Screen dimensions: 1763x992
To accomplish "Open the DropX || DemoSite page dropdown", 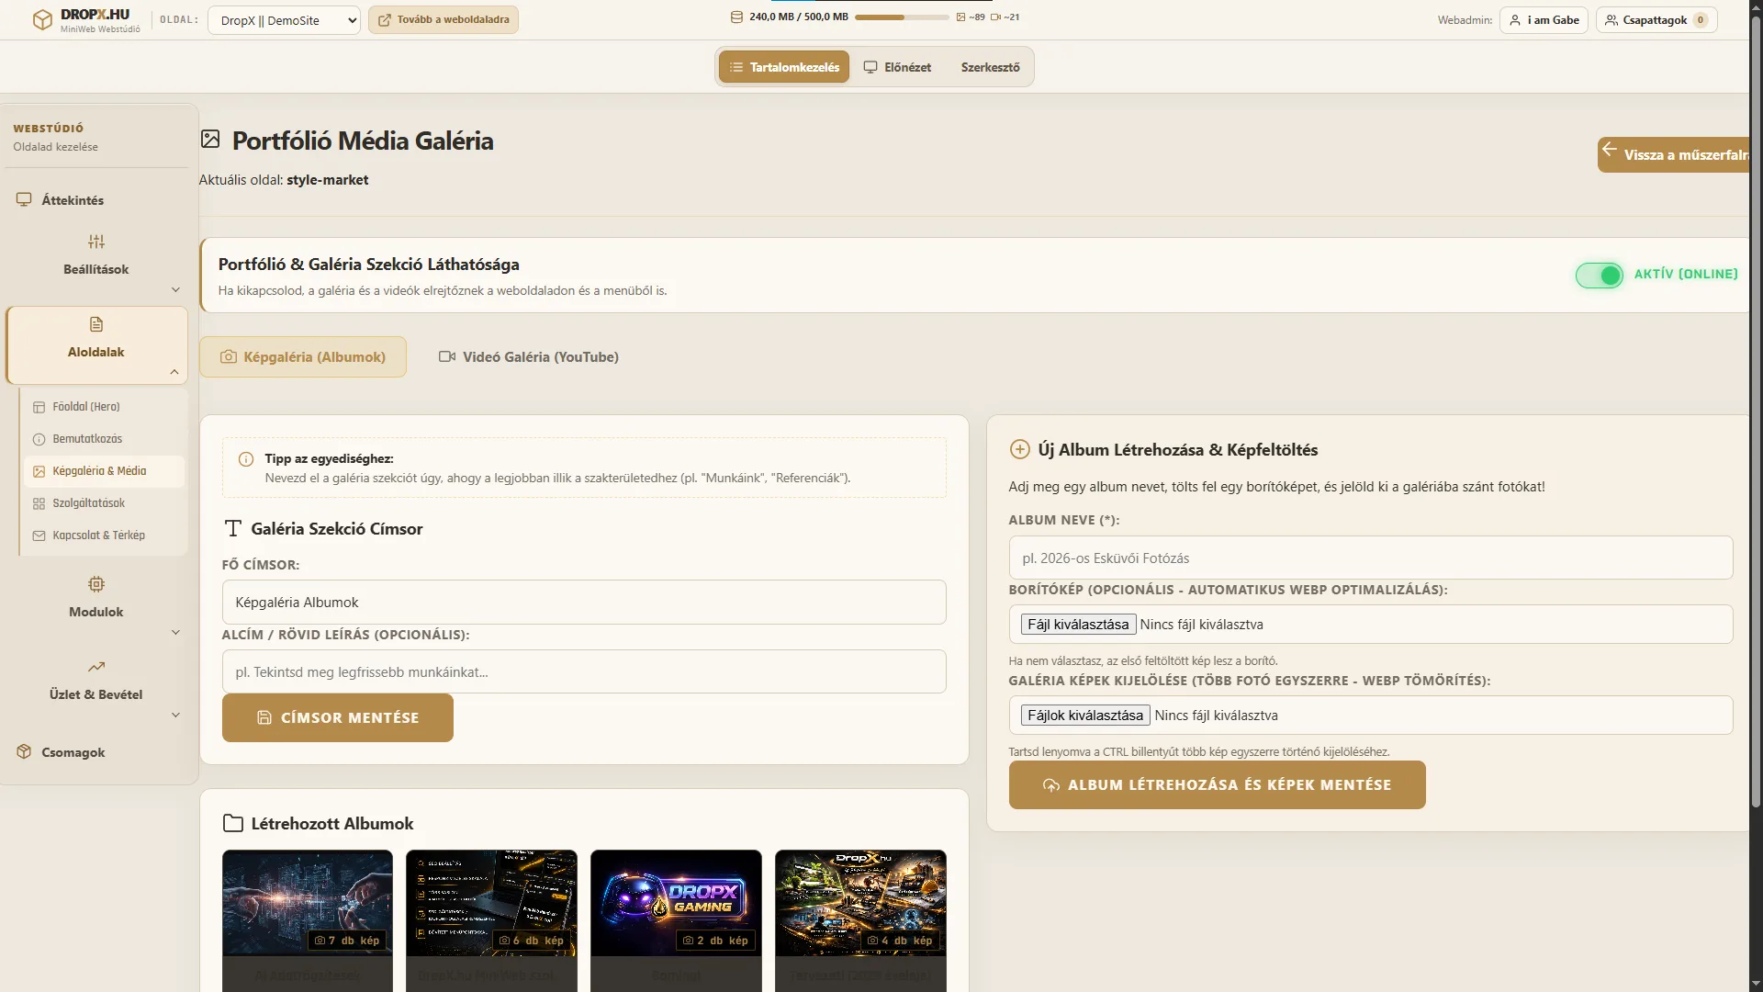I will pos(285,20).
